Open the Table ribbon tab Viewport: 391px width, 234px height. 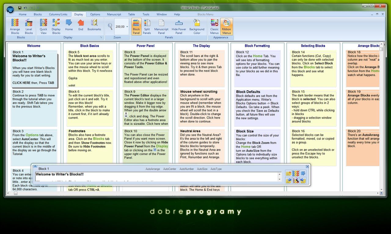point(131,14)
